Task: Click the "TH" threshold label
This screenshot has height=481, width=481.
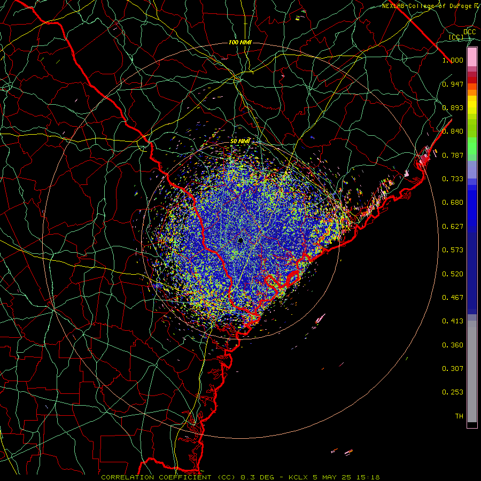Action: tap(459, 416)
